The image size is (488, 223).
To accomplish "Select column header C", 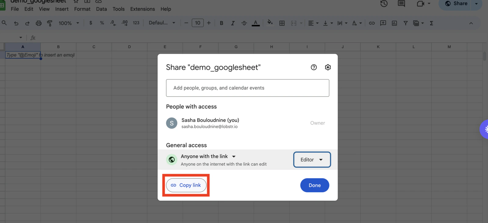I will [x=94, y=47].
